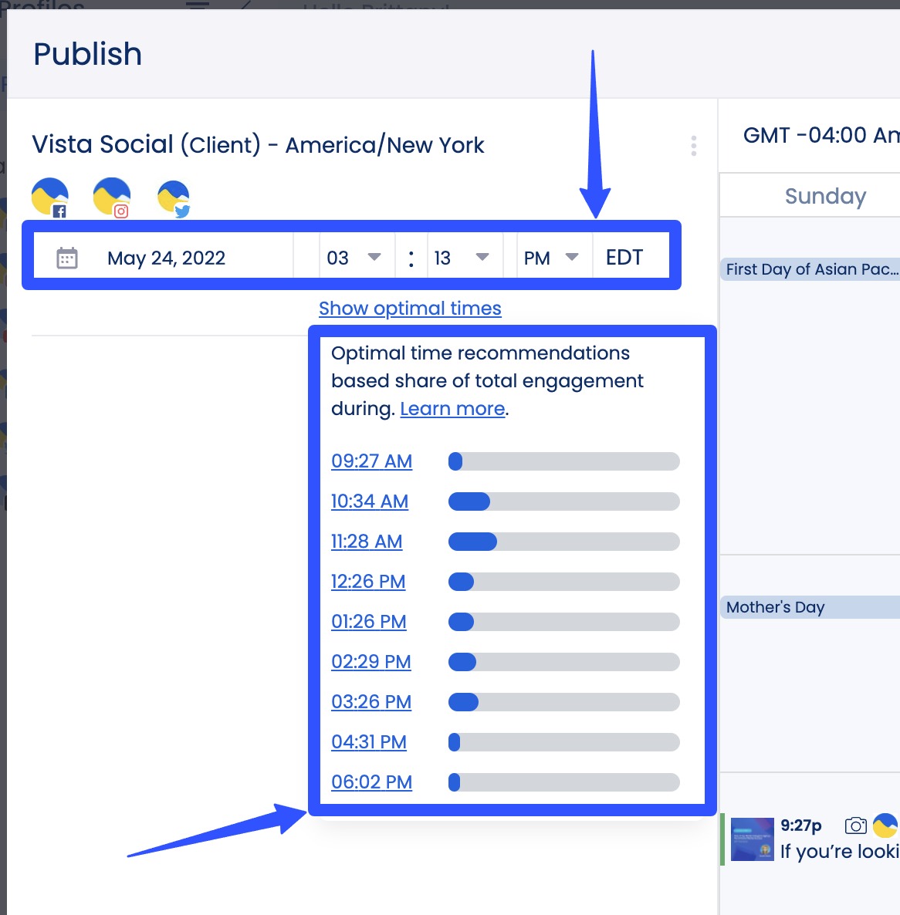This screenshot has width=900, height=915.
Task: Click the Show optimal times link
Action: tap(410, 309)
